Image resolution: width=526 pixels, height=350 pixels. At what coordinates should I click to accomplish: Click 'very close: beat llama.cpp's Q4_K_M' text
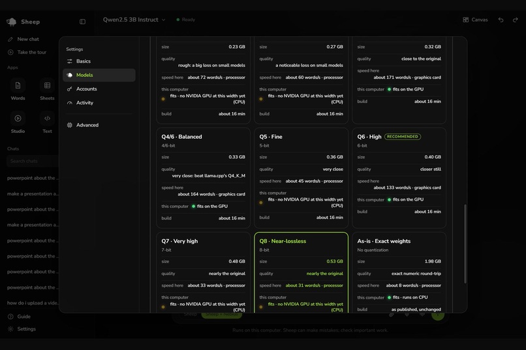click(209, 175)
